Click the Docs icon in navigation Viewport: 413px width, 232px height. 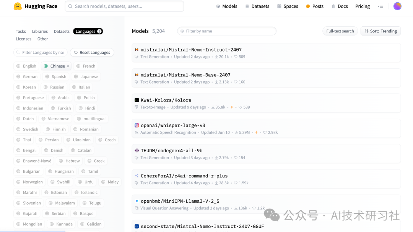click(x=333, y=6)
